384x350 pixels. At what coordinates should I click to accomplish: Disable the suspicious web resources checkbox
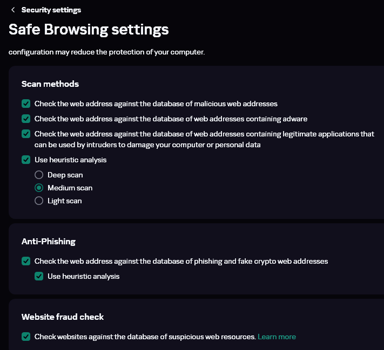pos(26,337)
